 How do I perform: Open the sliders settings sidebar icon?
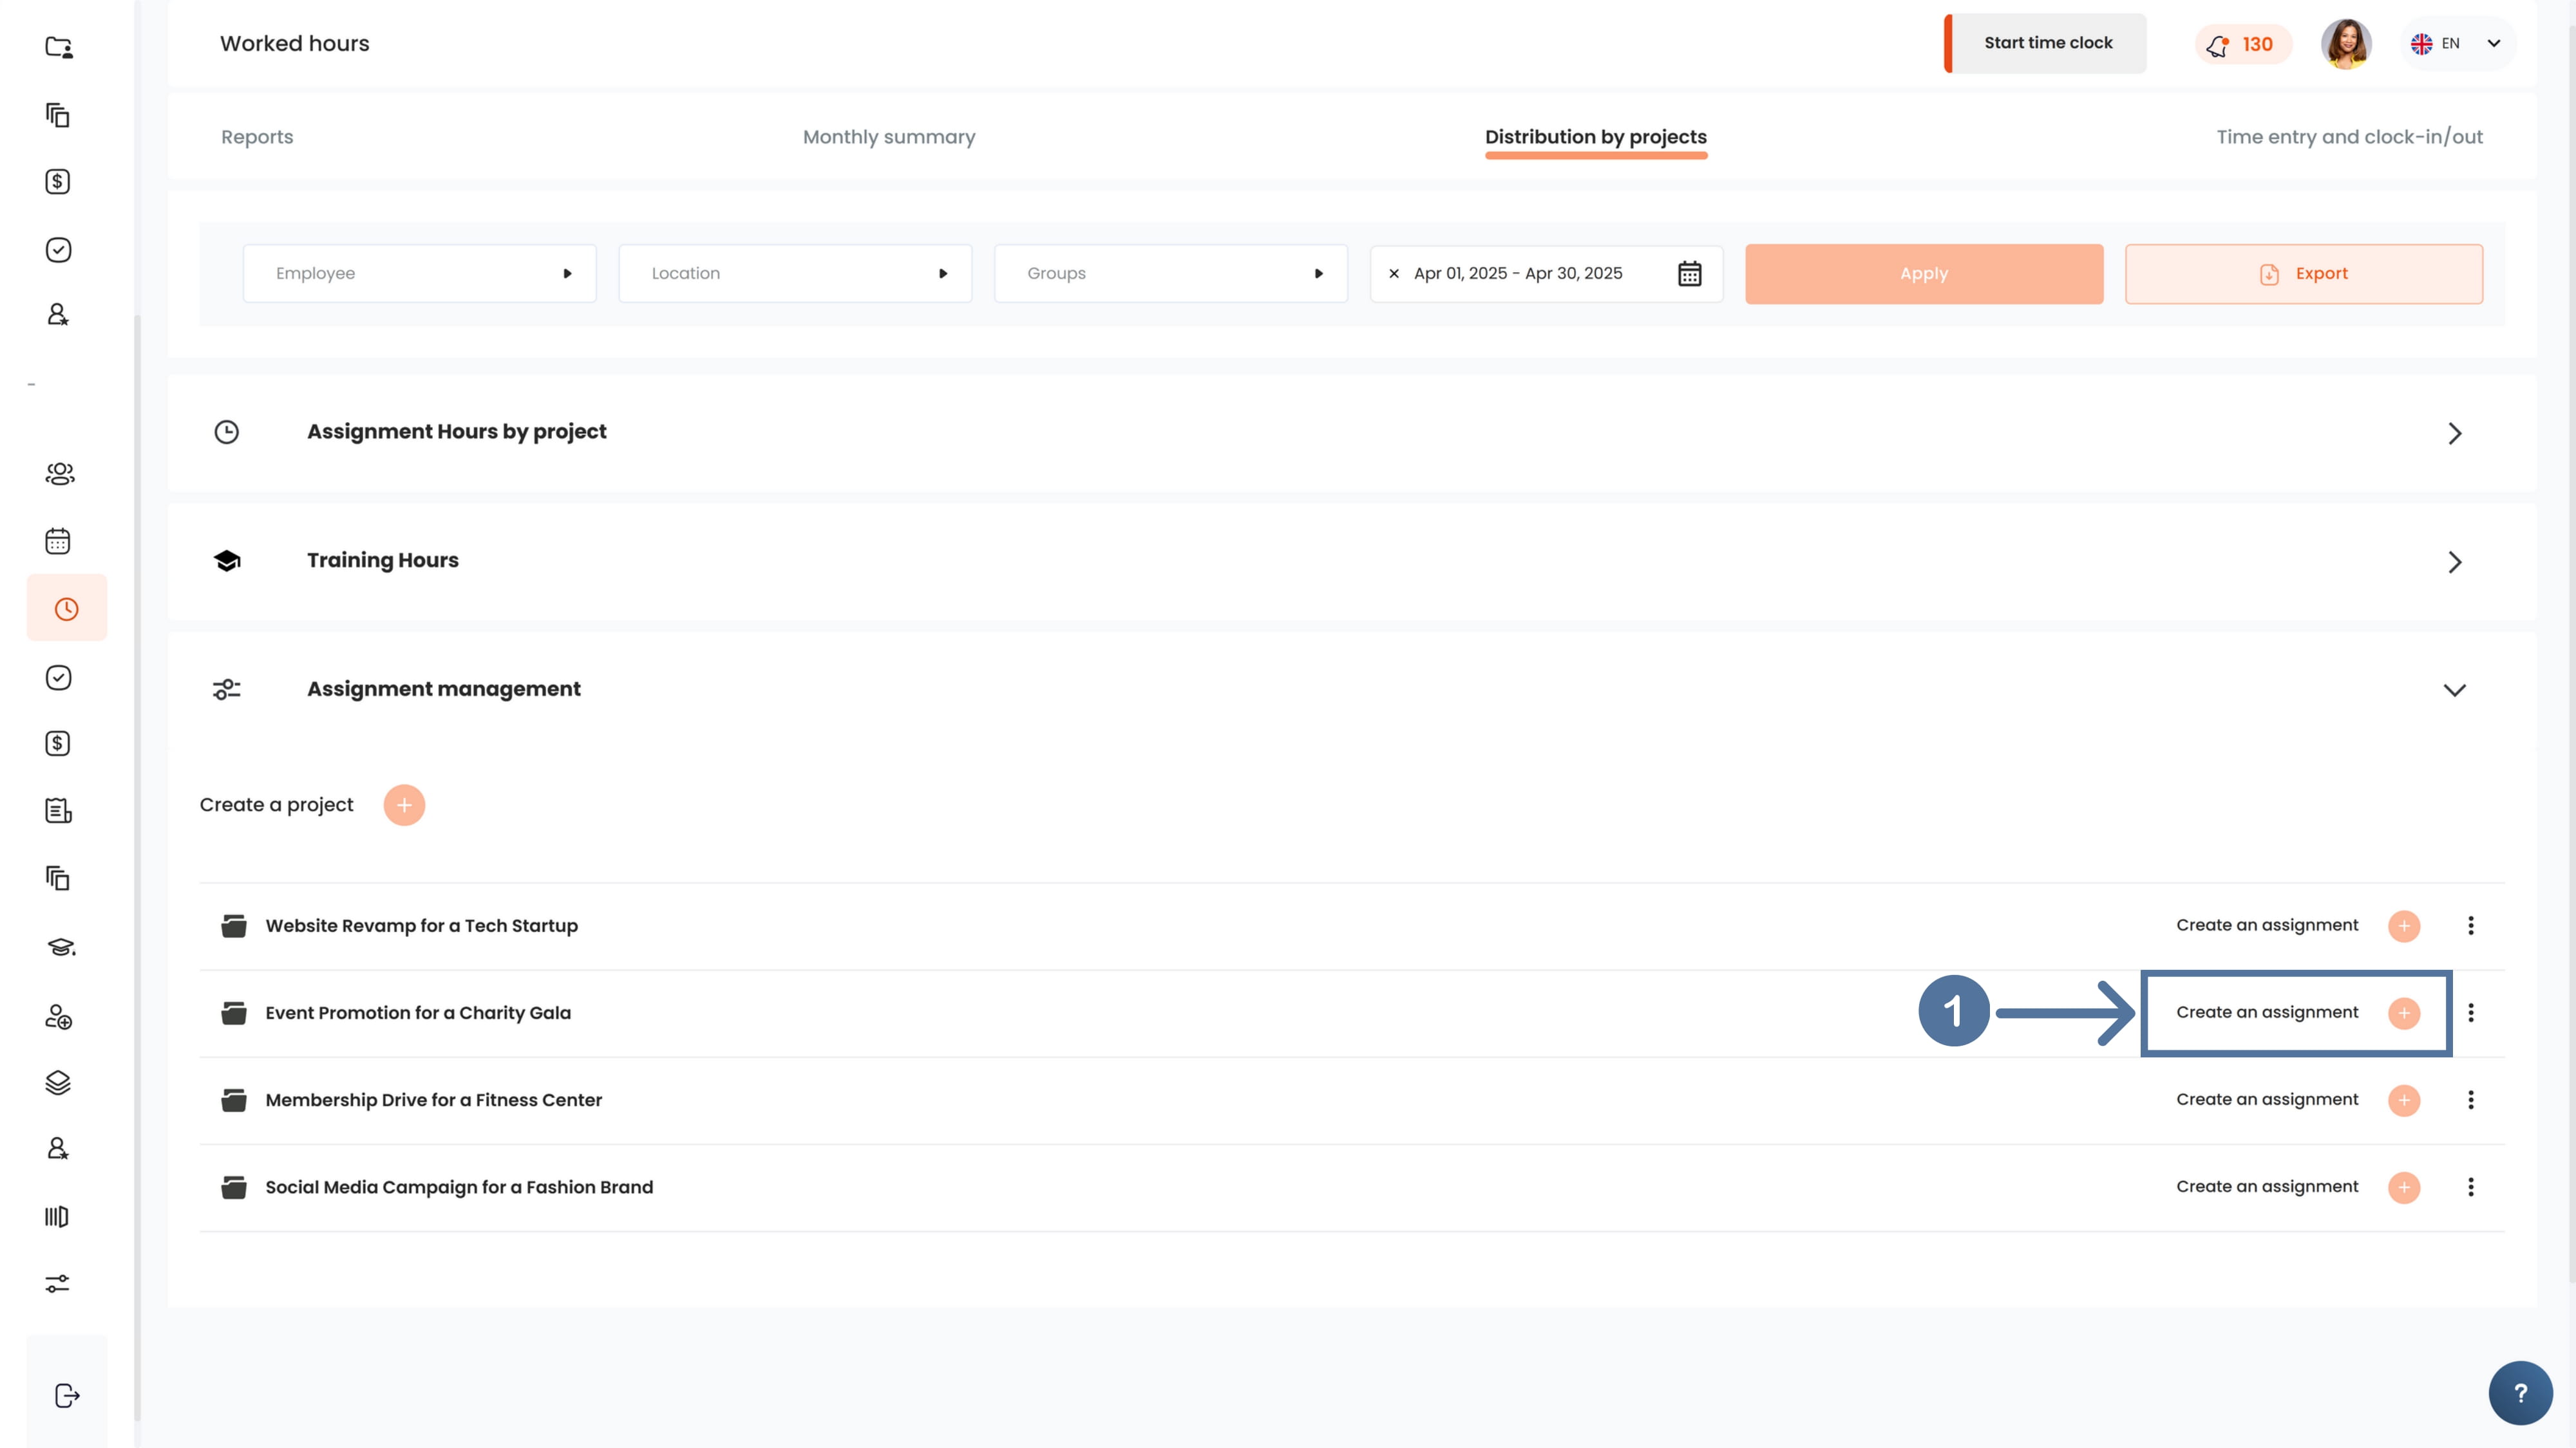pos(57,1283)
